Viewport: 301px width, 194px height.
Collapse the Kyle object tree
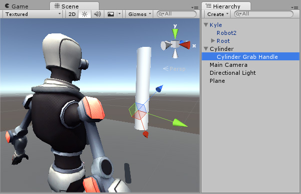206,25
